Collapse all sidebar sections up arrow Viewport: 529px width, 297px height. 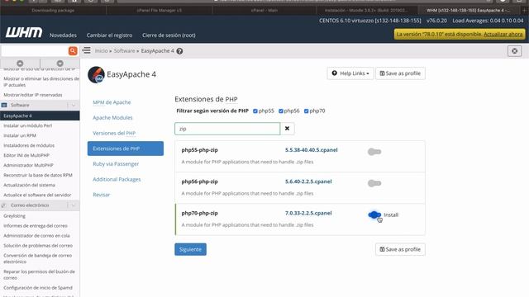point(20,64)
